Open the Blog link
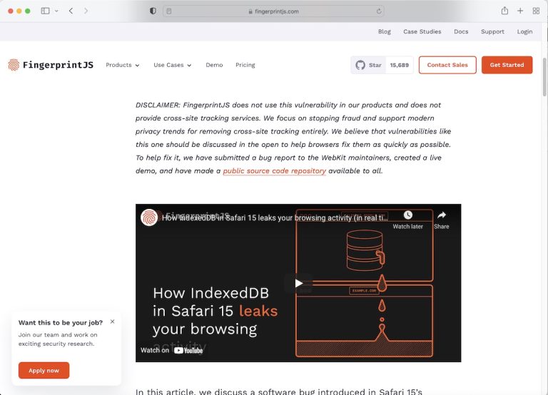Viewport: 548px width, 395px height. pos(385,31)
